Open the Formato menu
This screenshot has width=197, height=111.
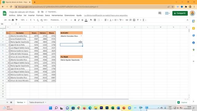40,15
